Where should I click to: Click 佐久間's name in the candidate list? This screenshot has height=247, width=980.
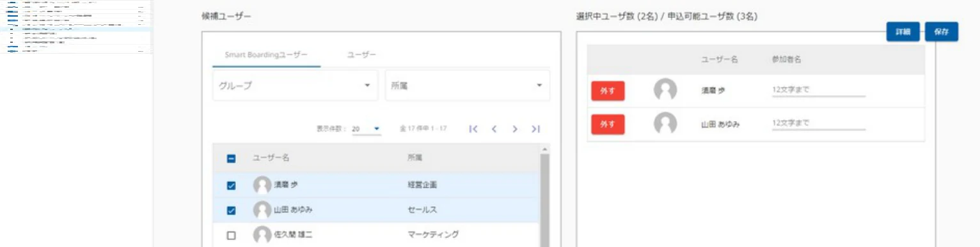click(294, 235)
